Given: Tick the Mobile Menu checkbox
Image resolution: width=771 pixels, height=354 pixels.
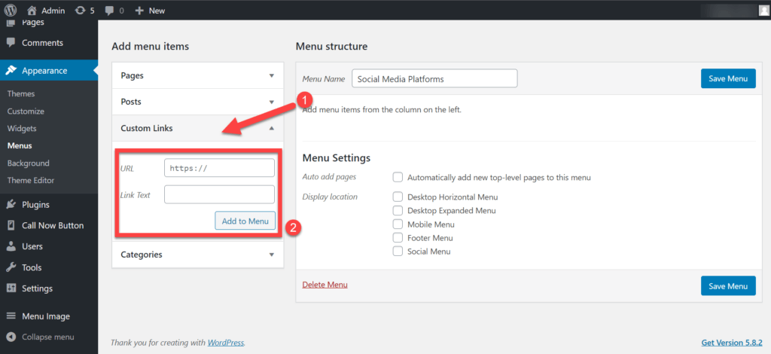Looking at the screenshot, I should click(x=398, y=224).
